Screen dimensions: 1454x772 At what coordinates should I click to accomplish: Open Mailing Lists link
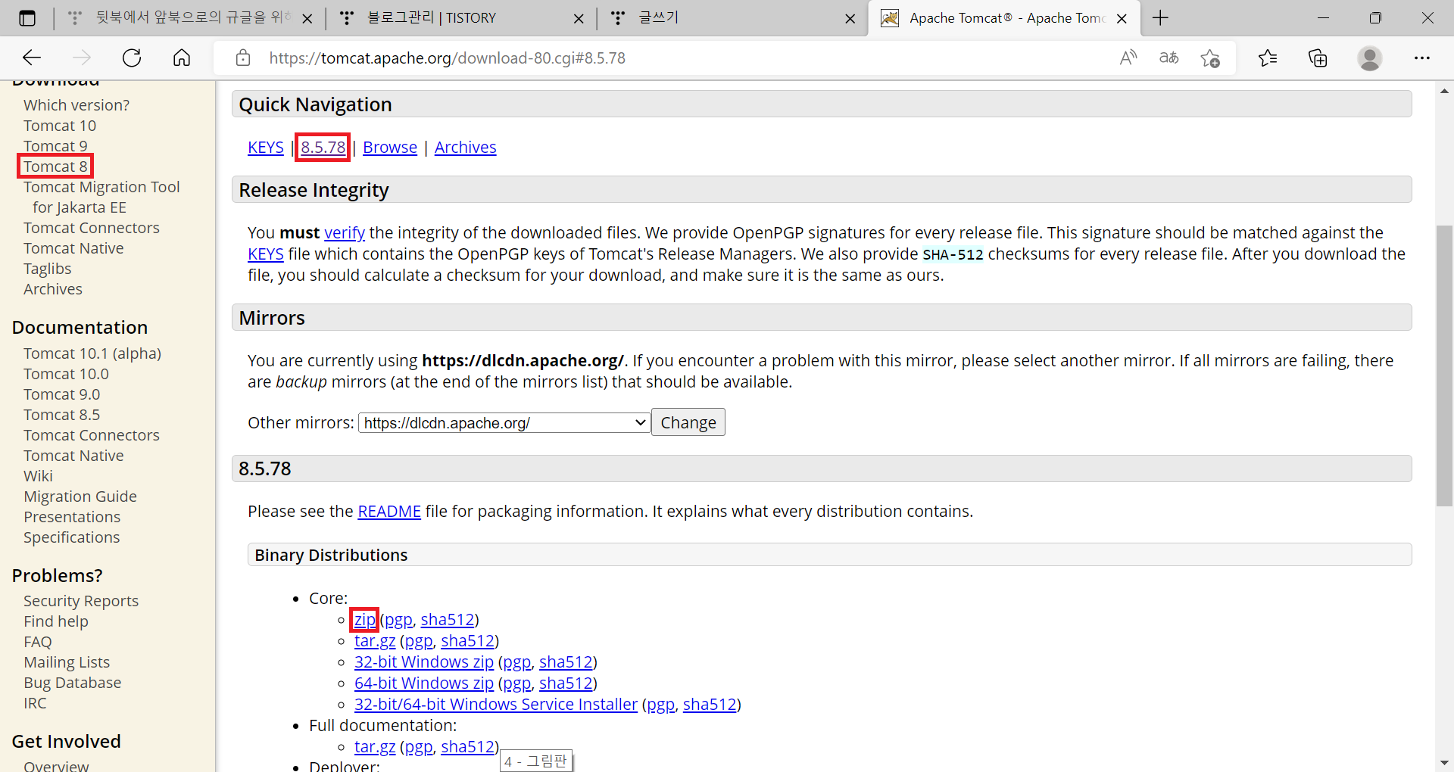(67, 661)
